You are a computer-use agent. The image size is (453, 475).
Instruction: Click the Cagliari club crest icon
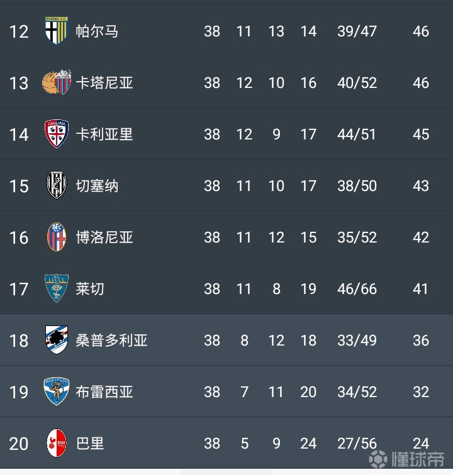tap(56, 134)
